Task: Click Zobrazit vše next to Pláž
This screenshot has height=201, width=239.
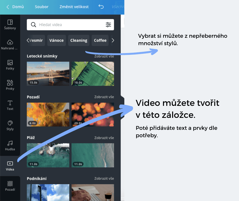Action: coord(104,138)
